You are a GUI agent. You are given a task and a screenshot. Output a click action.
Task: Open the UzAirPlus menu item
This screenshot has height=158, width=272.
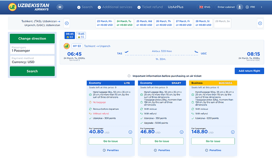tap(175, 7)
